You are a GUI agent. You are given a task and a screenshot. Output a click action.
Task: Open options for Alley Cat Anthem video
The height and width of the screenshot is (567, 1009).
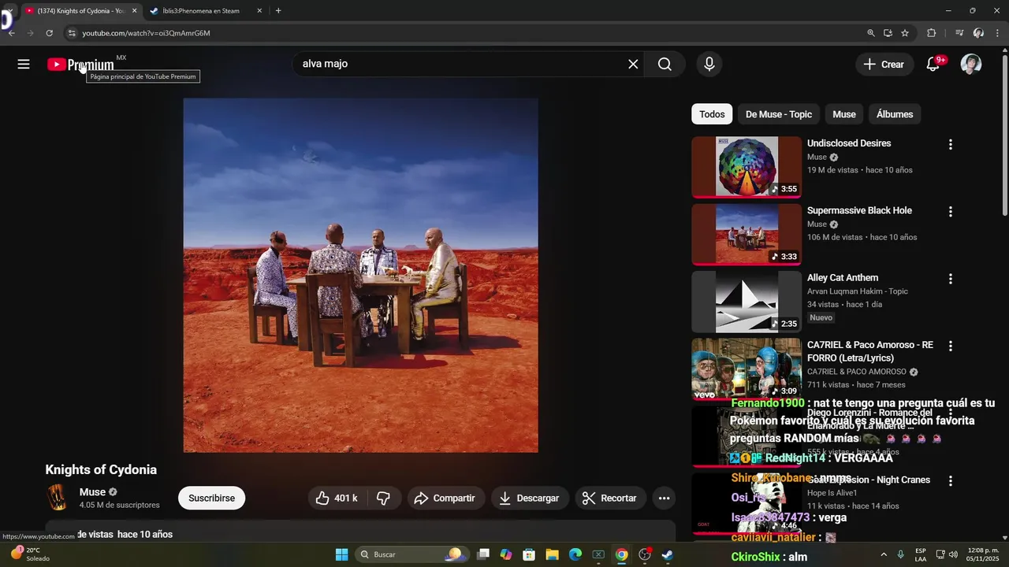(x=951, y=279)
